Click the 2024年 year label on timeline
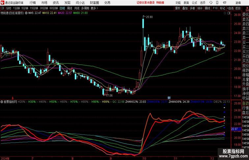The image size is (249, 160). [5, 158]
